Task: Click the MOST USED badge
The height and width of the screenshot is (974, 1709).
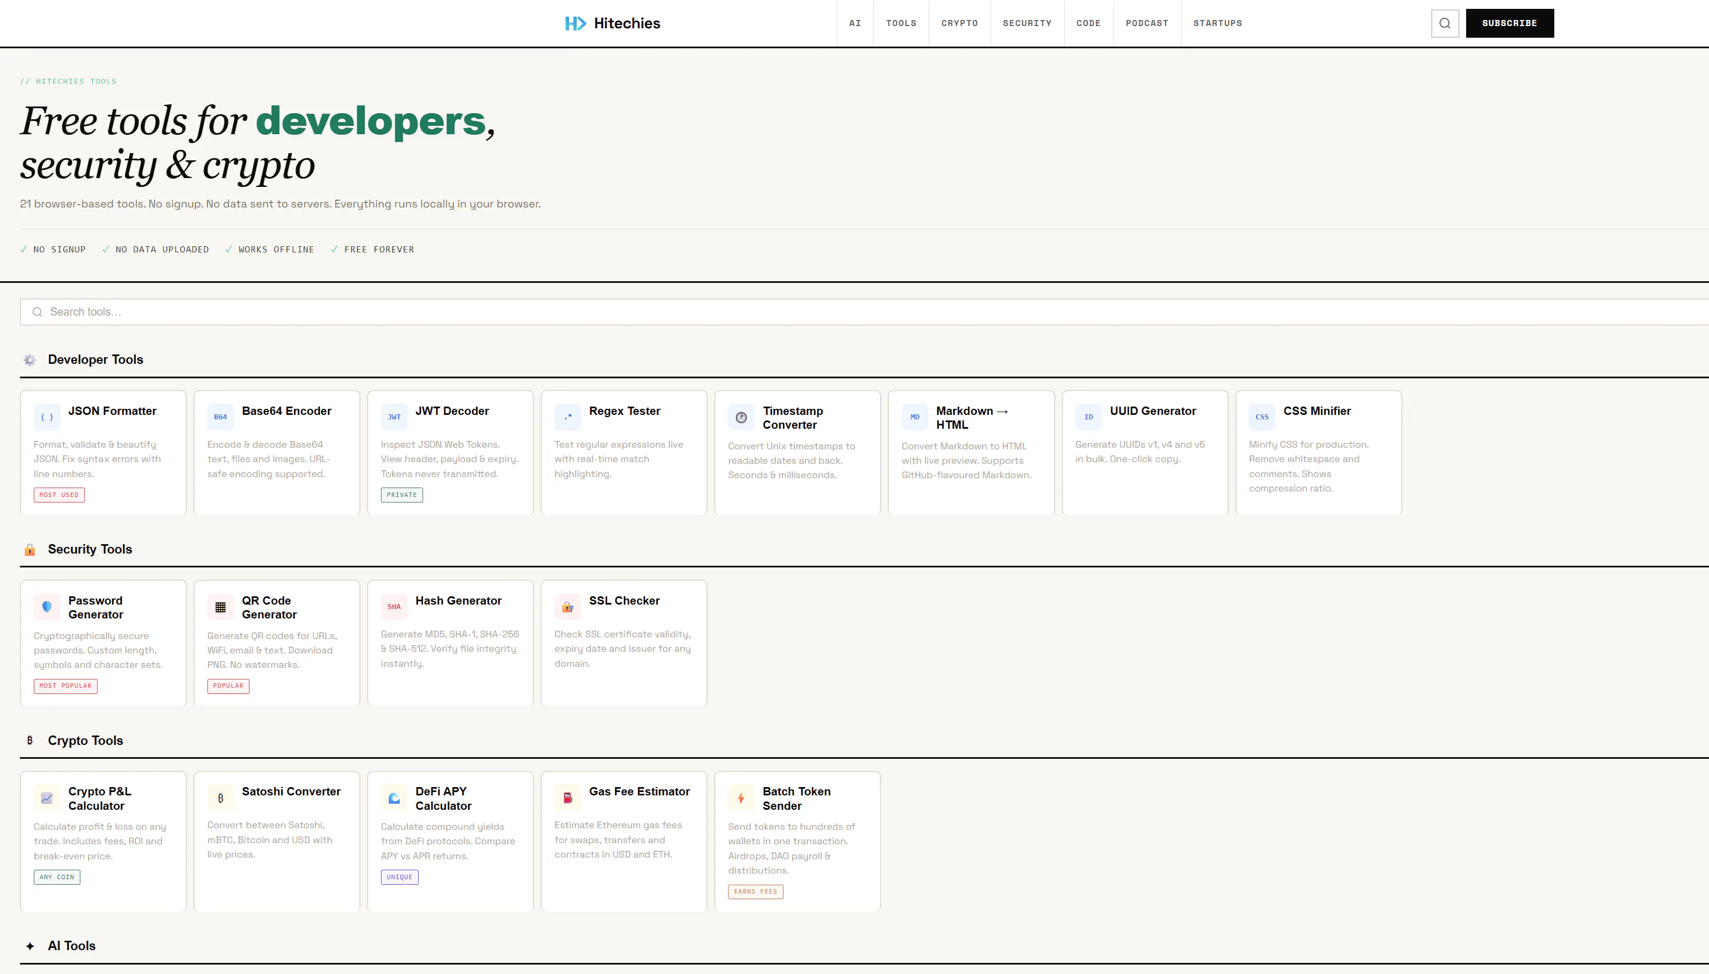Action: coord(59,495)
